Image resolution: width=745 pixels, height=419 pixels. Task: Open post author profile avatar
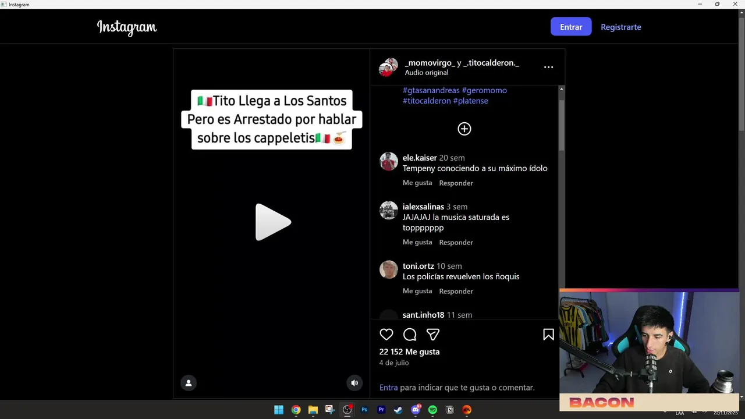(388, 68)
